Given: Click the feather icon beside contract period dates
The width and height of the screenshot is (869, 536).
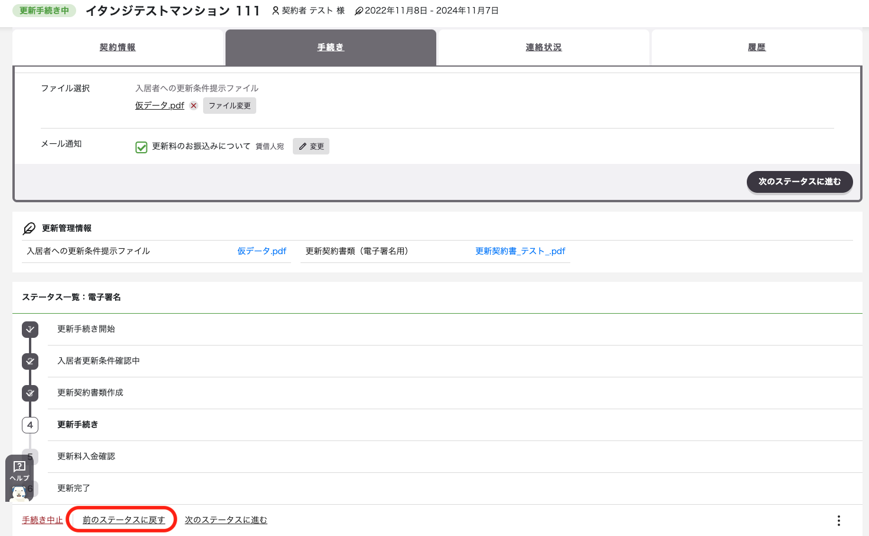Looking at the screenshot, I should pos(359,11).
